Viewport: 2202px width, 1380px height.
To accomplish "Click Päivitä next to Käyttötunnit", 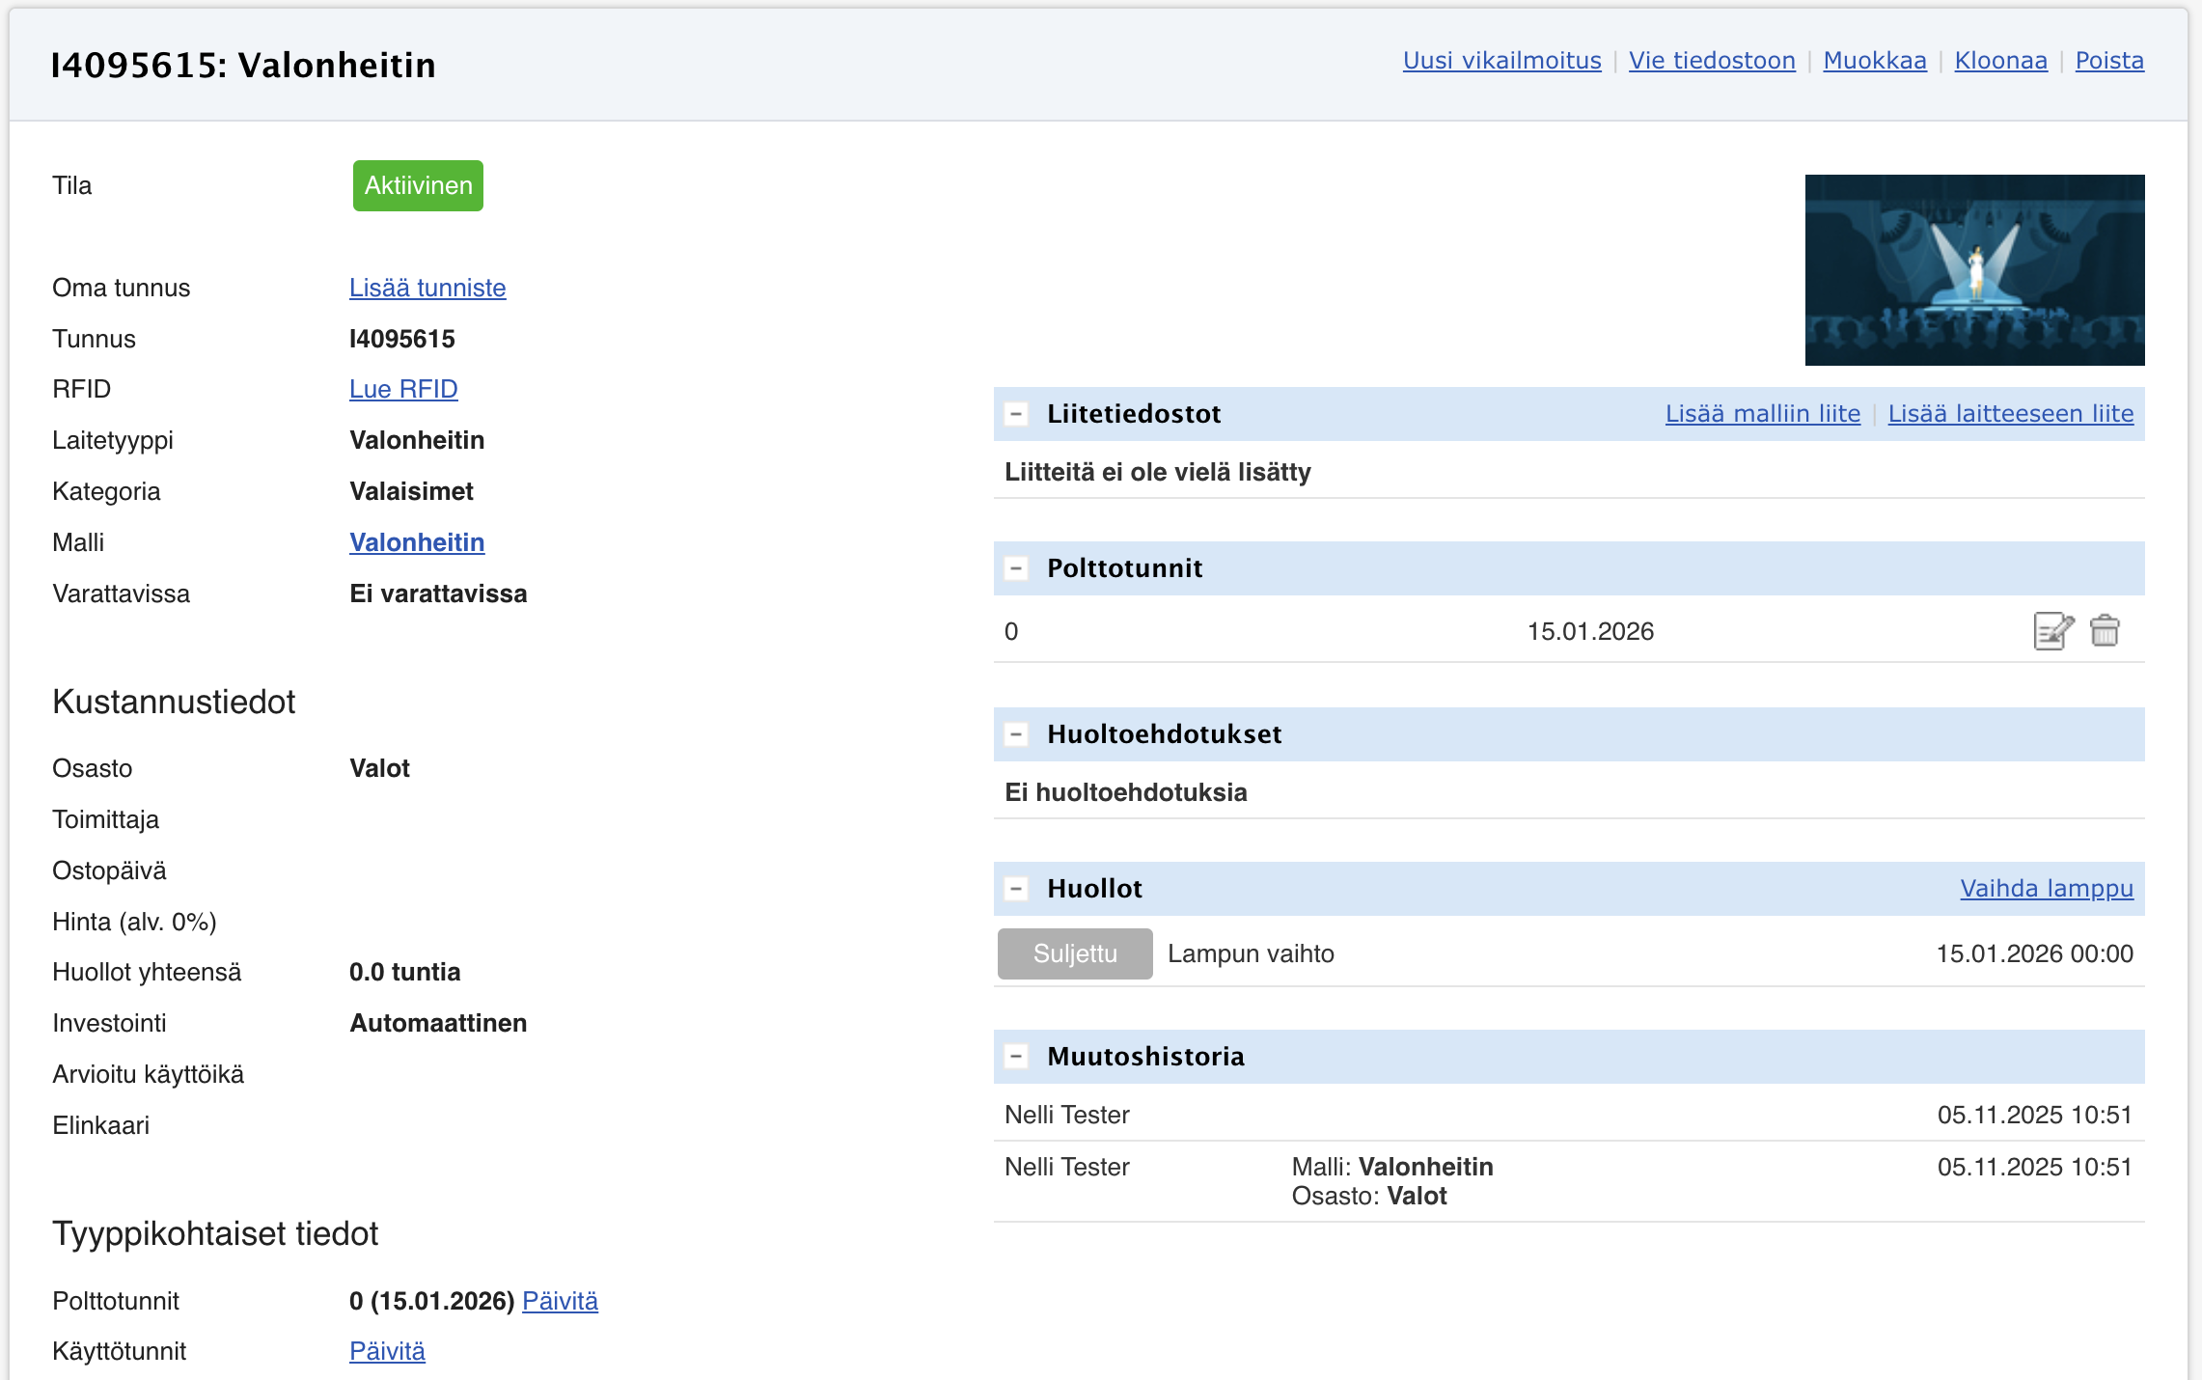I will [x=387, y=1351].
